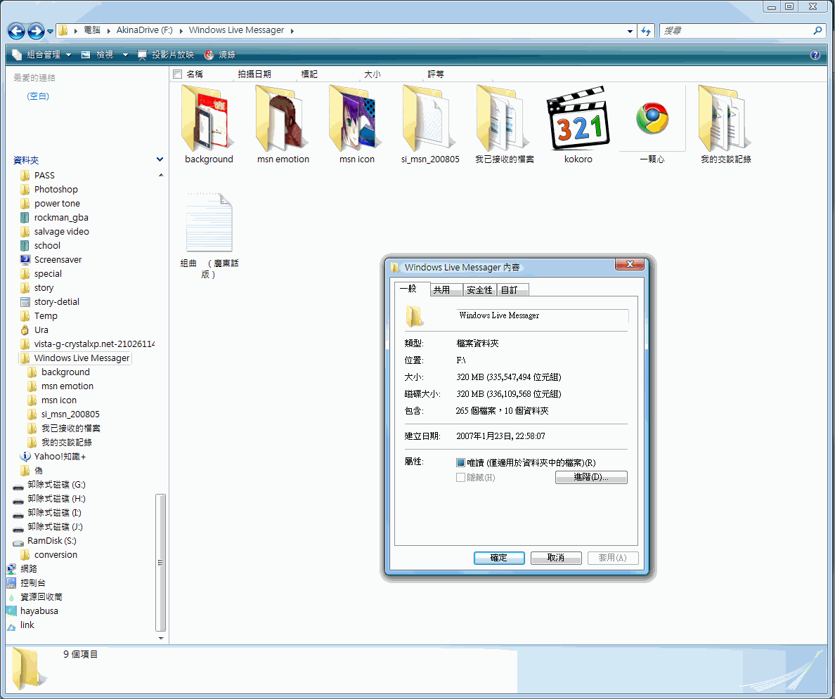This screenshot has width=835, height=699.
Task: Sort by 標記 tags column header
Action: pyautogui.click(x=309, y=74)
